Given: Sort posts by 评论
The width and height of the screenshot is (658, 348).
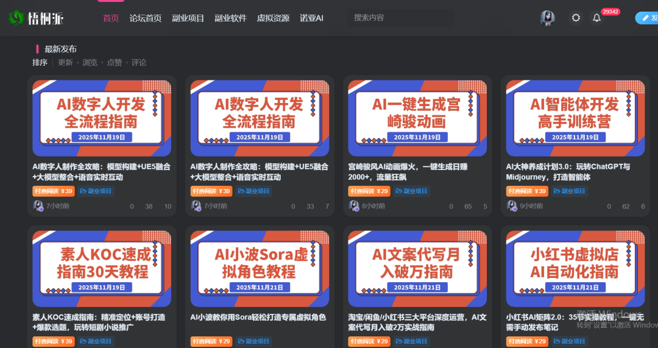Looking at the screenshot, I should [x=139, y=63].
